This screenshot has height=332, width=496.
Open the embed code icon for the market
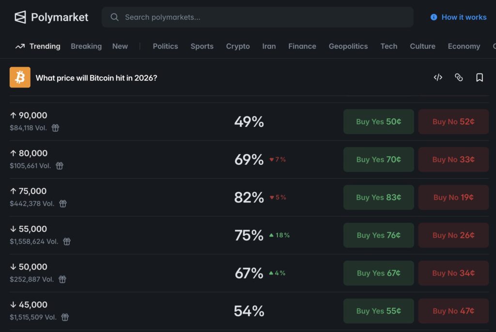(x=438, y=77)
